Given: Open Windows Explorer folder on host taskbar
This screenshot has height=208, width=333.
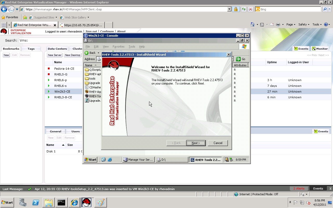Looking at the screenshot, I should [48, 203].
